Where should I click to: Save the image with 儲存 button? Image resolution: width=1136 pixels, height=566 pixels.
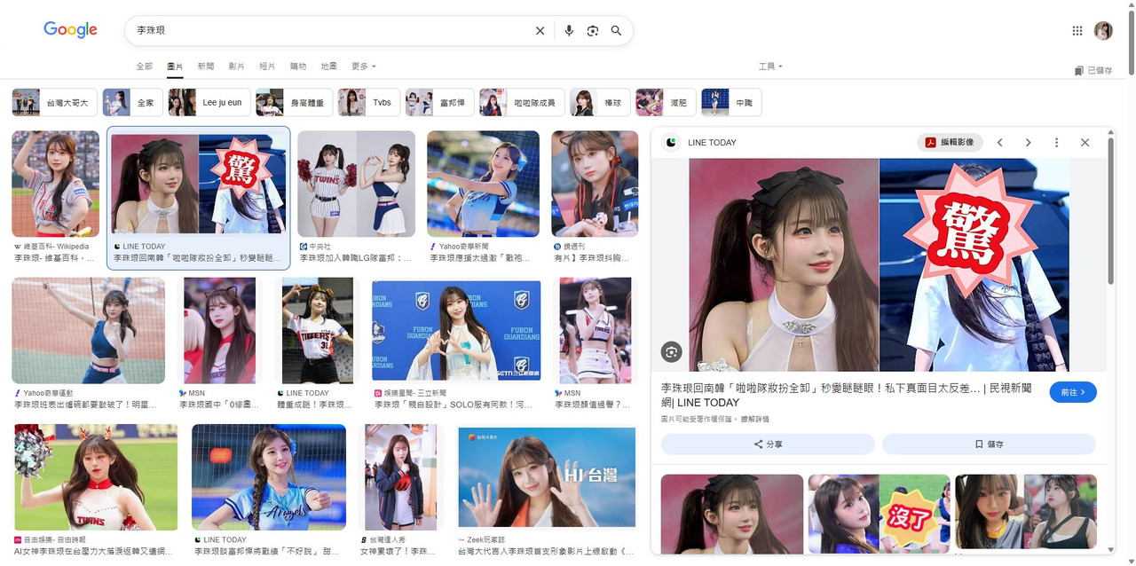pyautogui.click(x=989, y=444)
